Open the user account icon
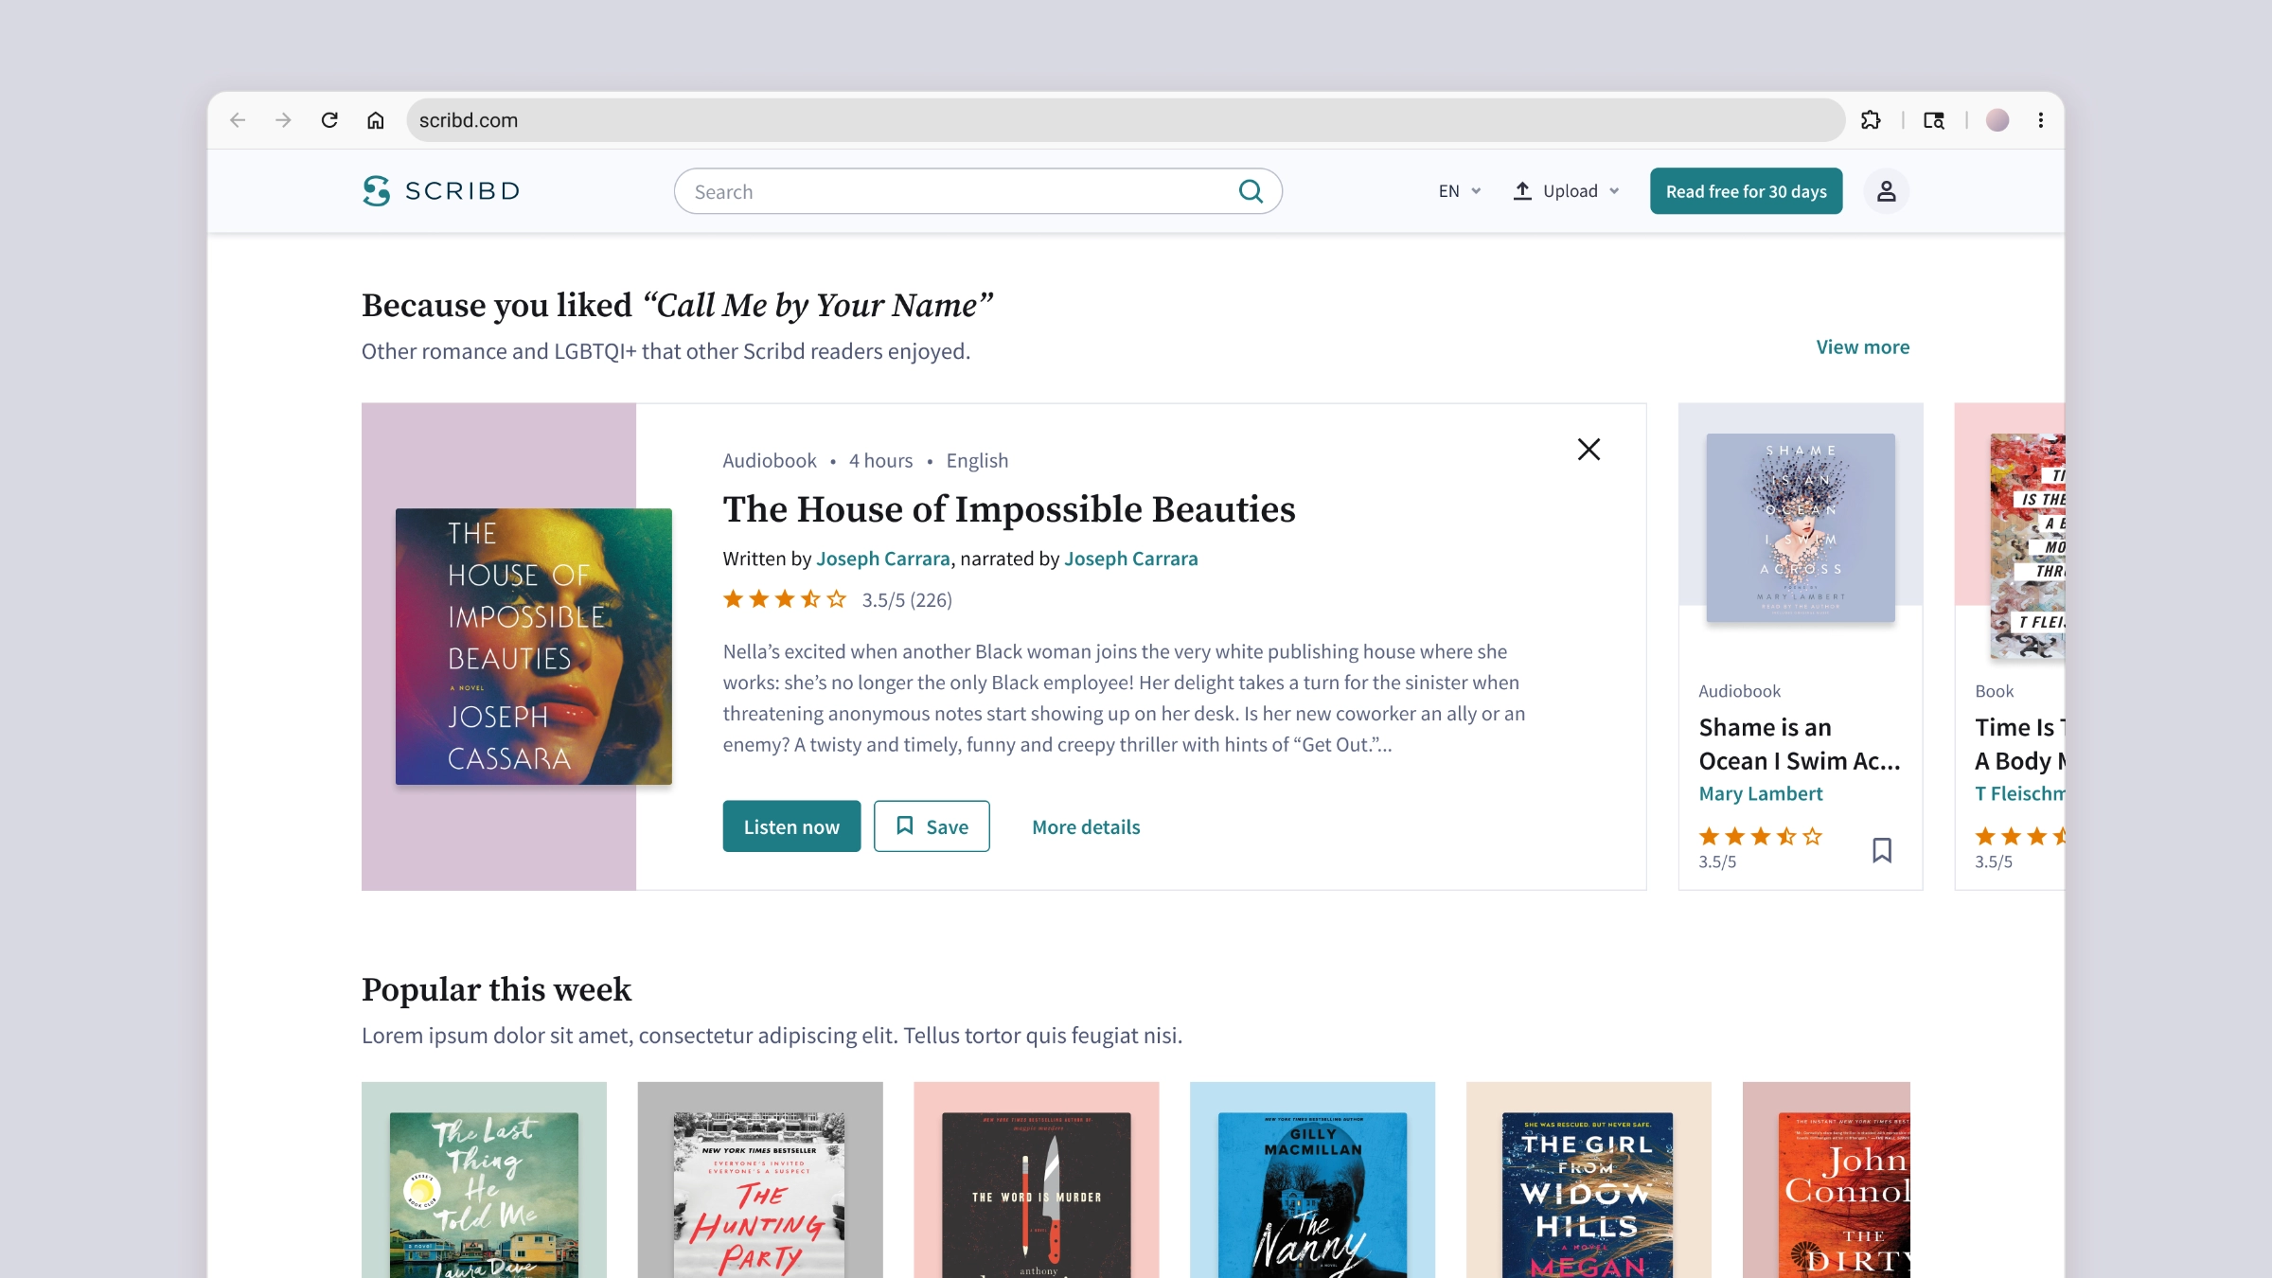This screenshot has height=1278, width=2272. click(x=1887, y=191)
